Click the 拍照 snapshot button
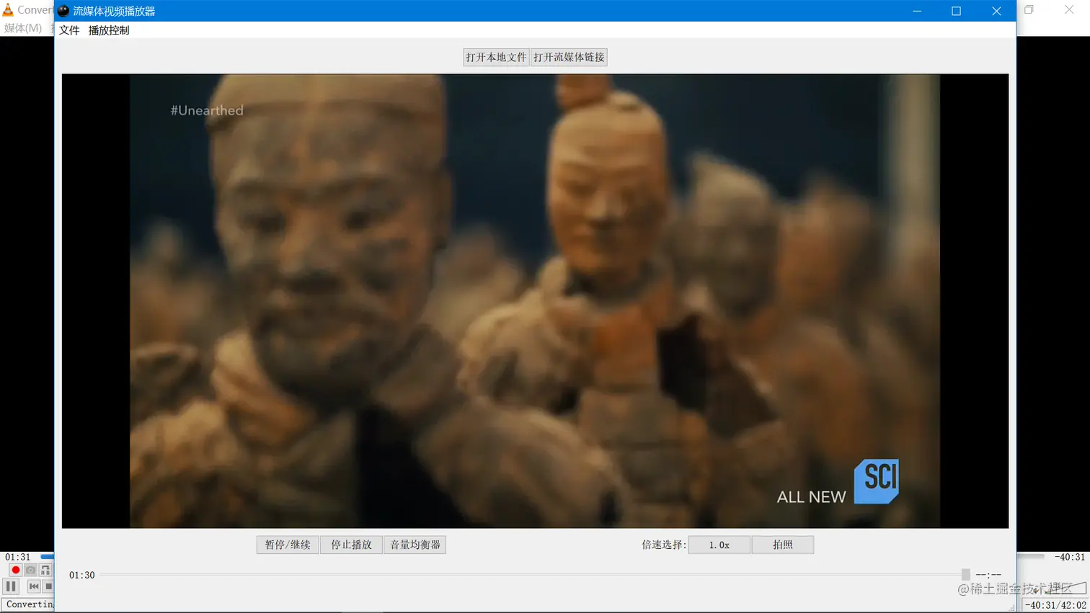The height and width of the screenshot is (613, 1090). (783, 545)
